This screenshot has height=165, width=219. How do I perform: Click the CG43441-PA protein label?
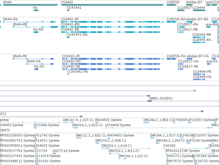pyautogui.click(x=78, y=72)
